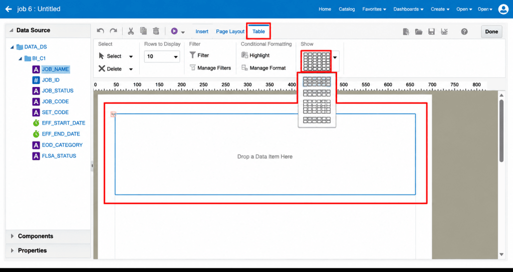Open the Favorites menu
The image size is (513, 272).
374,9
